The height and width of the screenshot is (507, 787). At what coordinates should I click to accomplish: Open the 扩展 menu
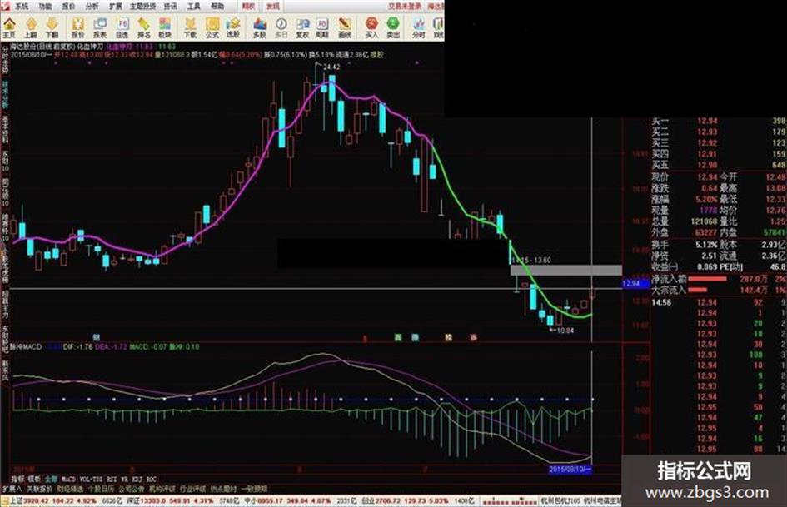(116, 7)
